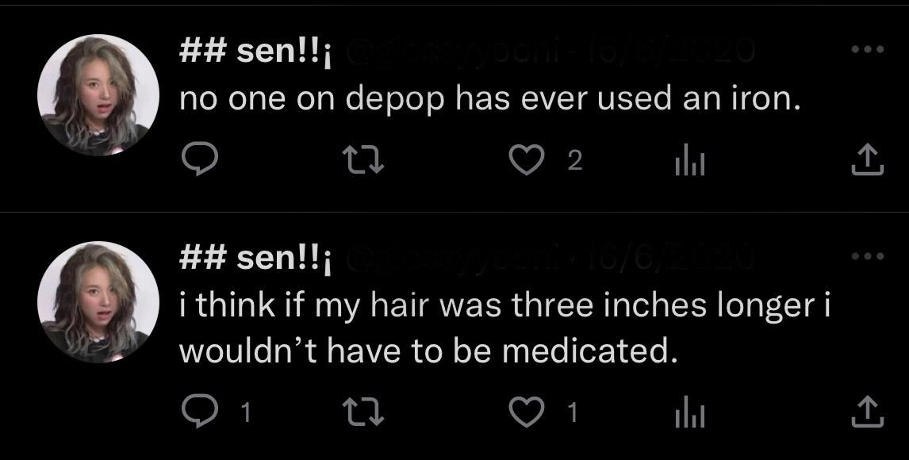
Task: Share the depop iron tweet
Action: [x=867, y=160]
